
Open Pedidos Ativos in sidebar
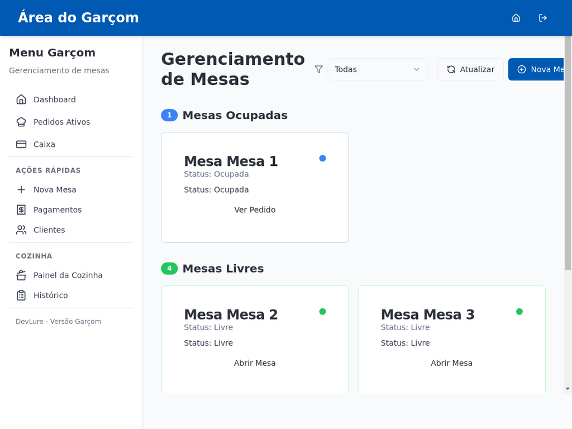61,122
